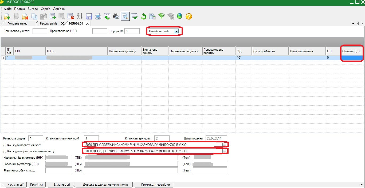Click the copy document pages icon
This screenshot has width=365, height=188.
[34, 17]
